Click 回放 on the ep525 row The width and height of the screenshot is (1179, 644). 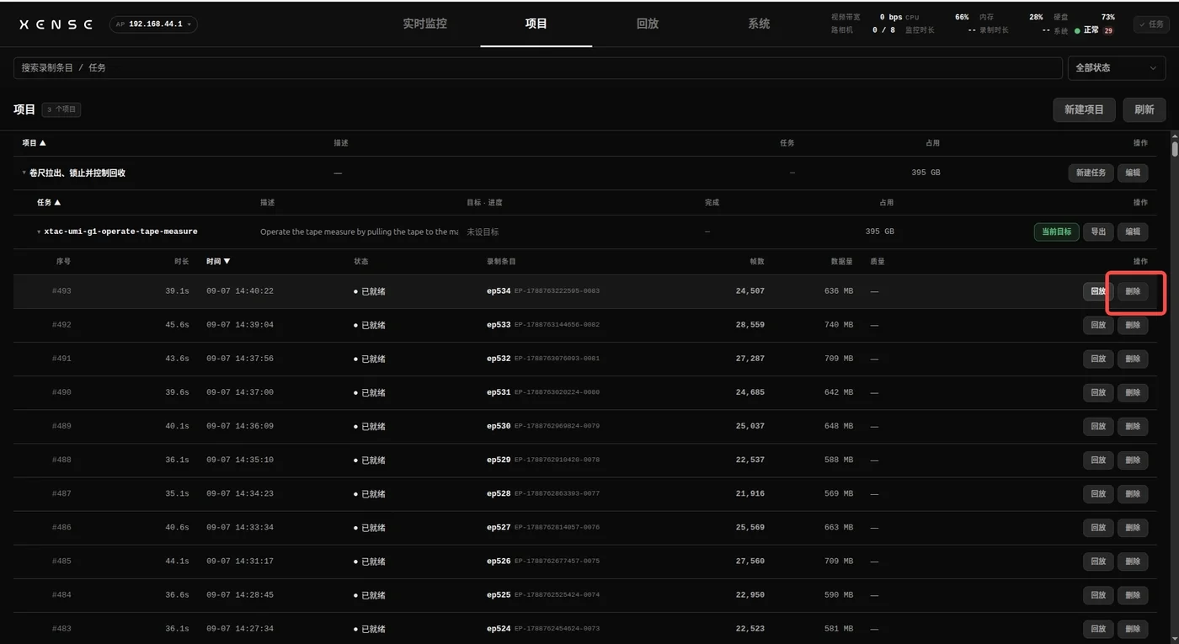(x=1098, y=594)
